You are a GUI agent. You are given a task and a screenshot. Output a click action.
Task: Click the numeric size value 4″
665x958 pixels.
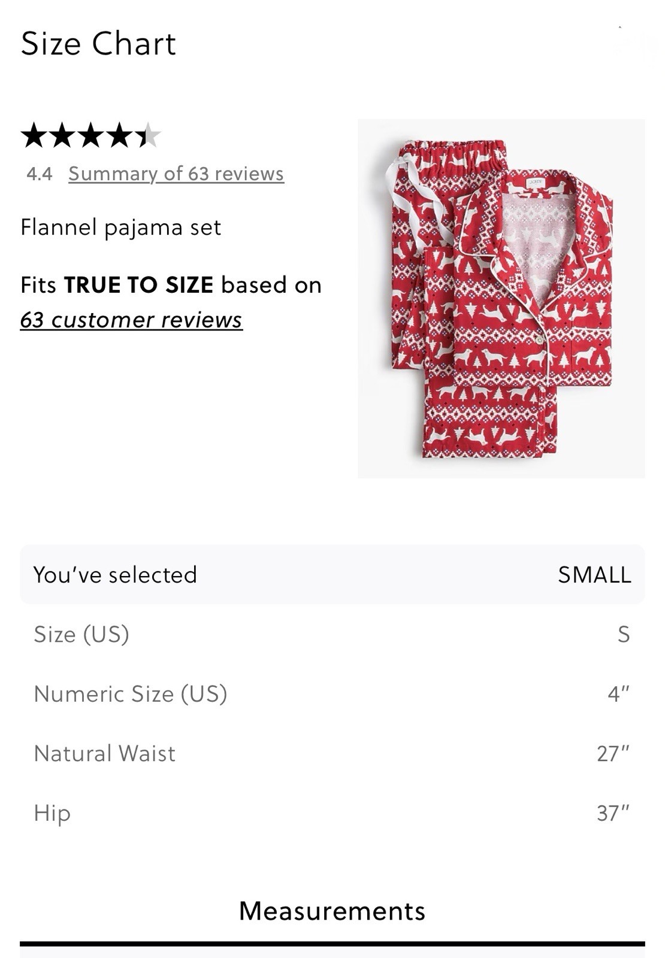pyautogui.click(x=619, y=693)
